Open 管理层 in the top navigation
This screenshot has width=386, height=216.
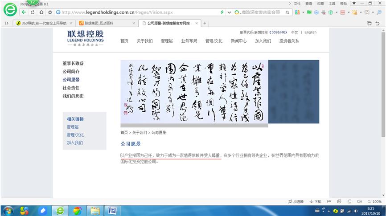click(167, 41)
